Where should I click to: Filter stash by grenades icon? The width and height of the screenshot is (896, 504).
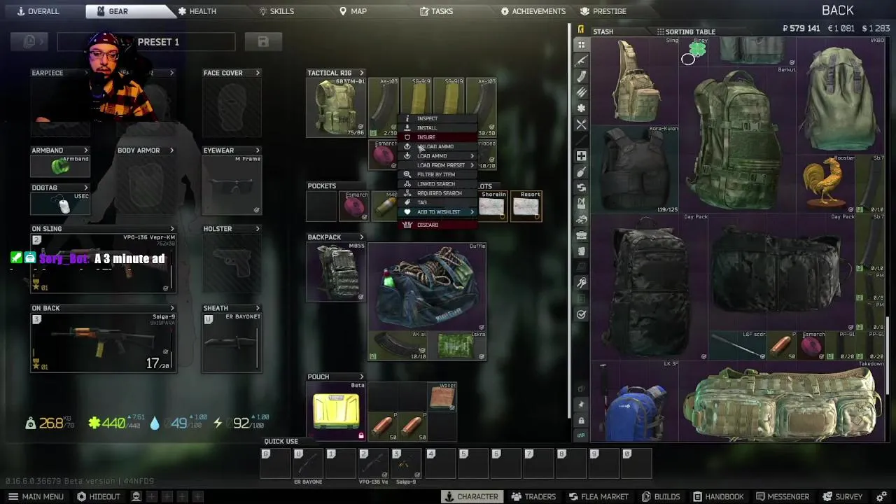[581, 171]
